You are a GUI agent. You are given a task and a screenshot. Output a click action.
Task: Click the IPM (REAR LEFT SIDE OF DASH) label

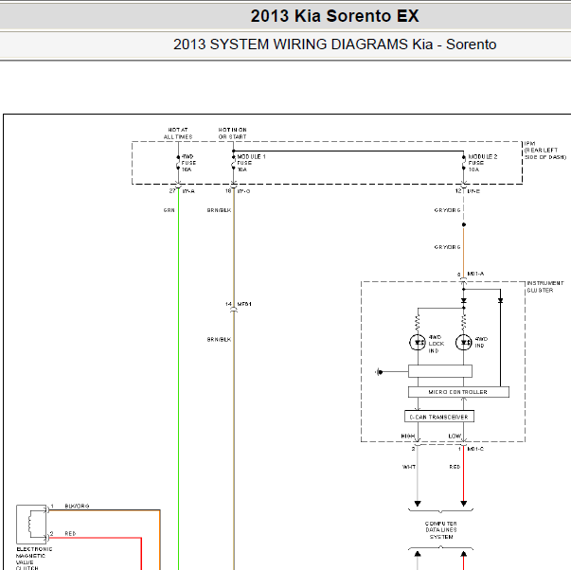pyautogui.click(x=545, y=151)
